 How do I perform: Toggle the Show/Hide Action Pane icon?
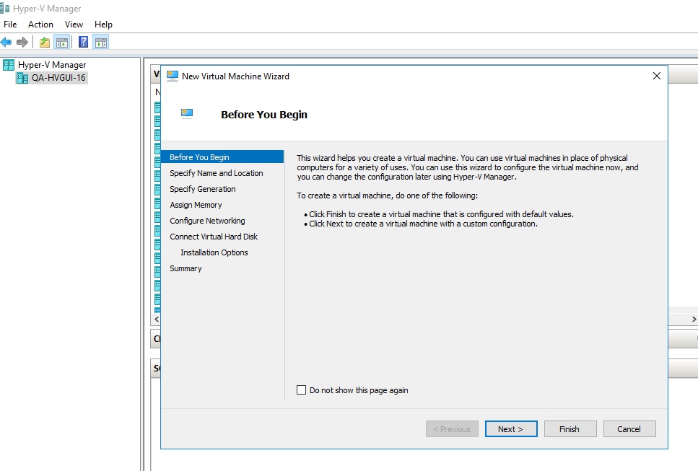click(x=101, y=43)
